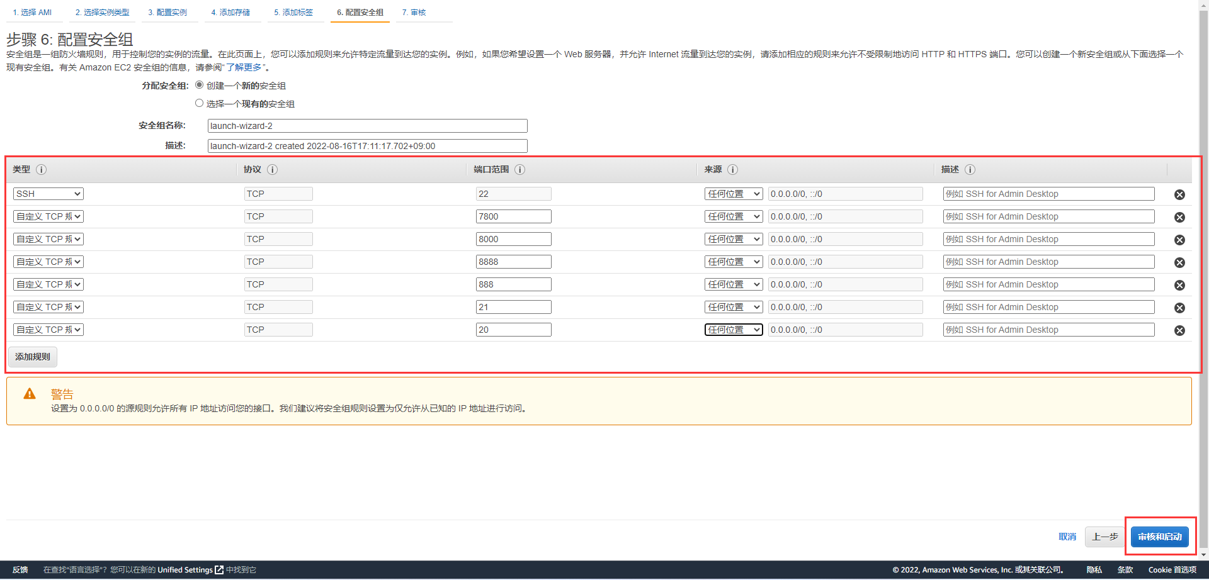This screenshot has width=1209, height=580.
Task: Click the 安全组名称 input field
Action: (367, 126)
